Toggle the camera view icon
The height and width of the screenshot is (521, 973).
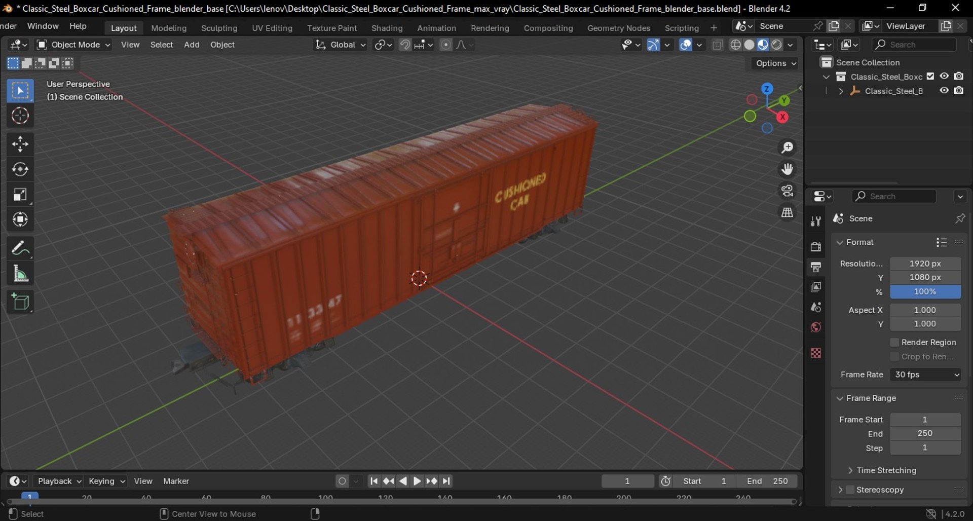[x=787, y=191]
